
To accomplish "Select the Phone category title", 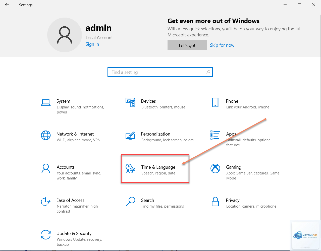I will (x=232, y=101).
